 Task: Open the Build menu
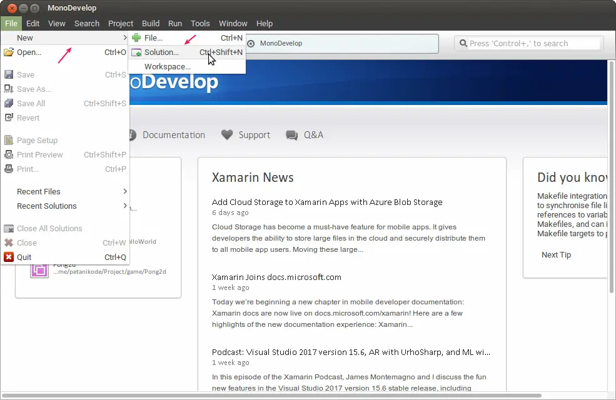(150, 23)
